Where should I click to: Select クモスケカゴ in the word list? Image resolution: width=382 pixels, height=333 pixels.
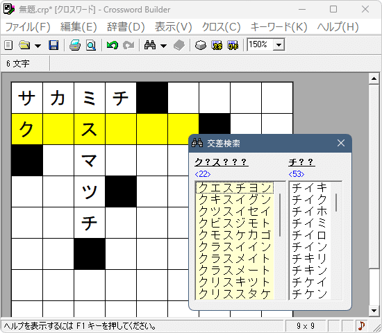234,235
